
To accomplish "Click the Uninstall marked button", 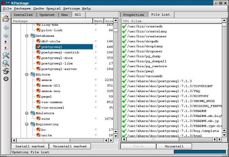I will point(70,146).
